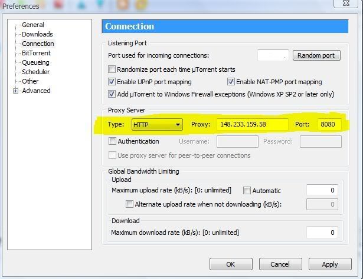The image size is (363, 279).
Task: Open the proxy Type dropdown
Action: (x=178, y=125)
